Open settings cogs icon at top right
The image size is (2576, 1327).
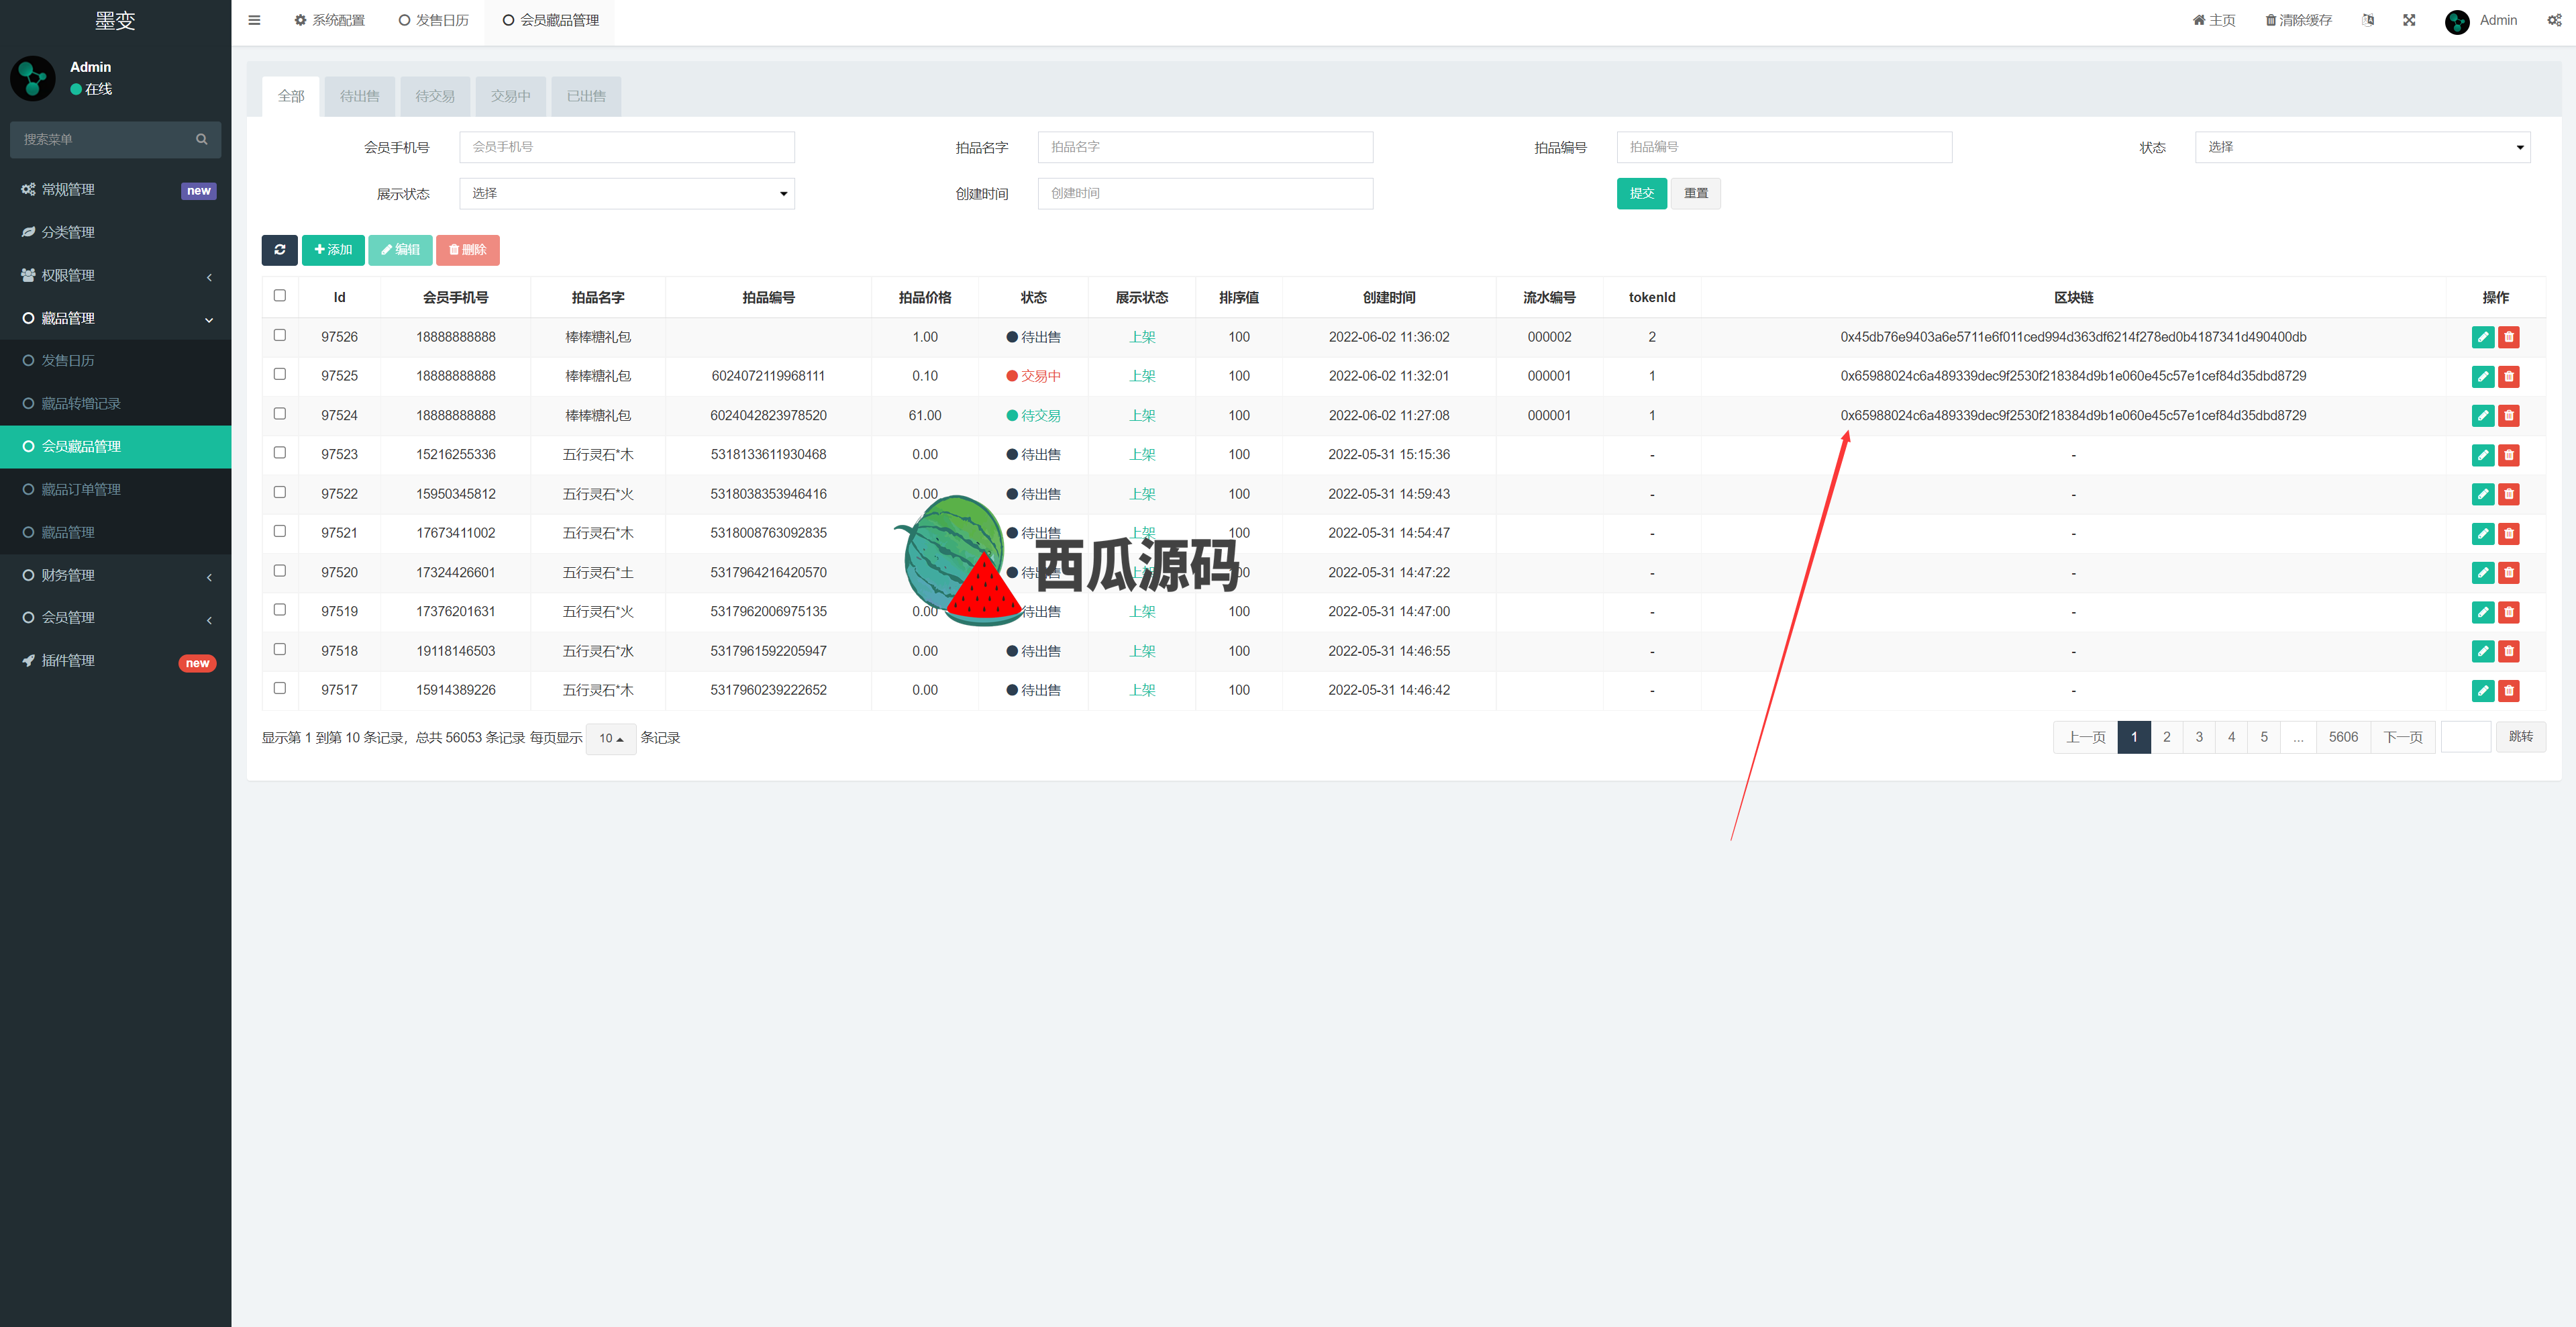tap(2554, 20)
